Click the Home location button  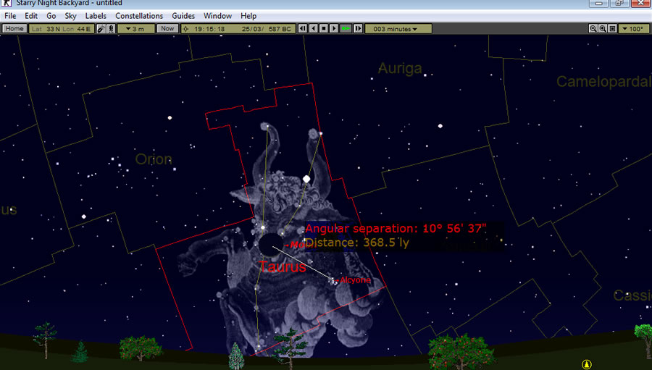tap(14, 29)
